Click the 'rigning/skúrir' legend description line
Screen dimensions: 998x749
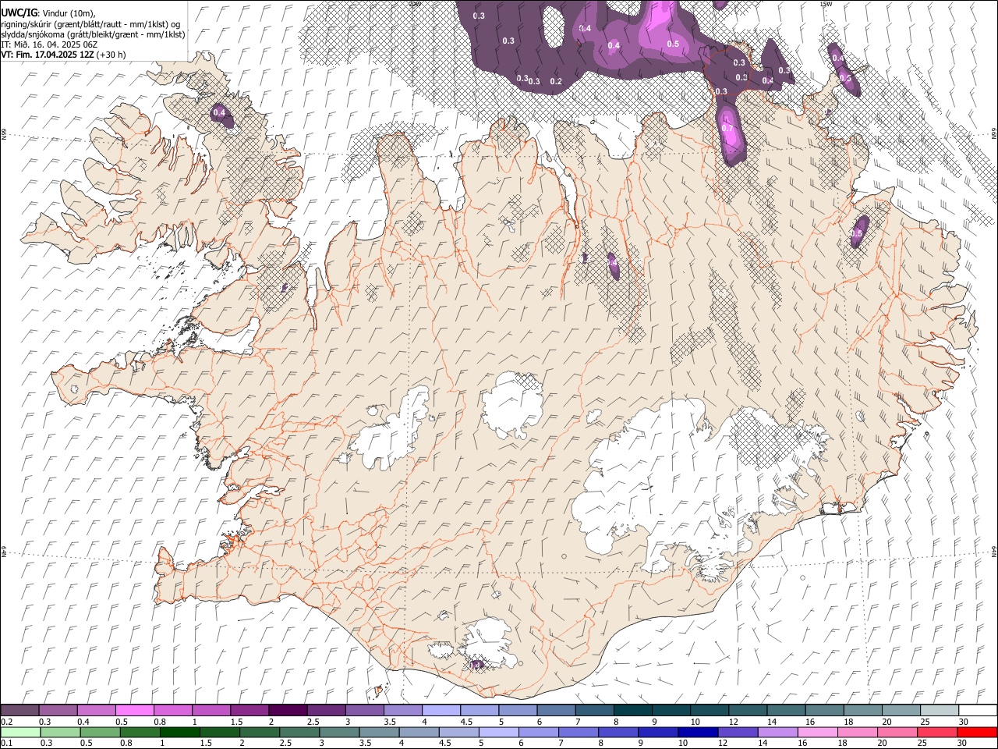pyautogui.click(x=90, y=24)
